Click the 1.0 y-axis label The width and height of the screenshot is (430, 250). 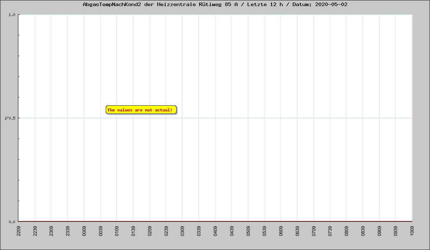tap(11, 15)
